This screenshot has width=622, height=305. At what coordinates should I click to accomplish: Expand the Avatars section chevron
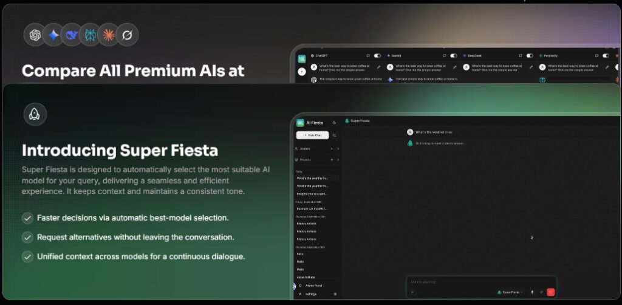(x=338, y=149)
